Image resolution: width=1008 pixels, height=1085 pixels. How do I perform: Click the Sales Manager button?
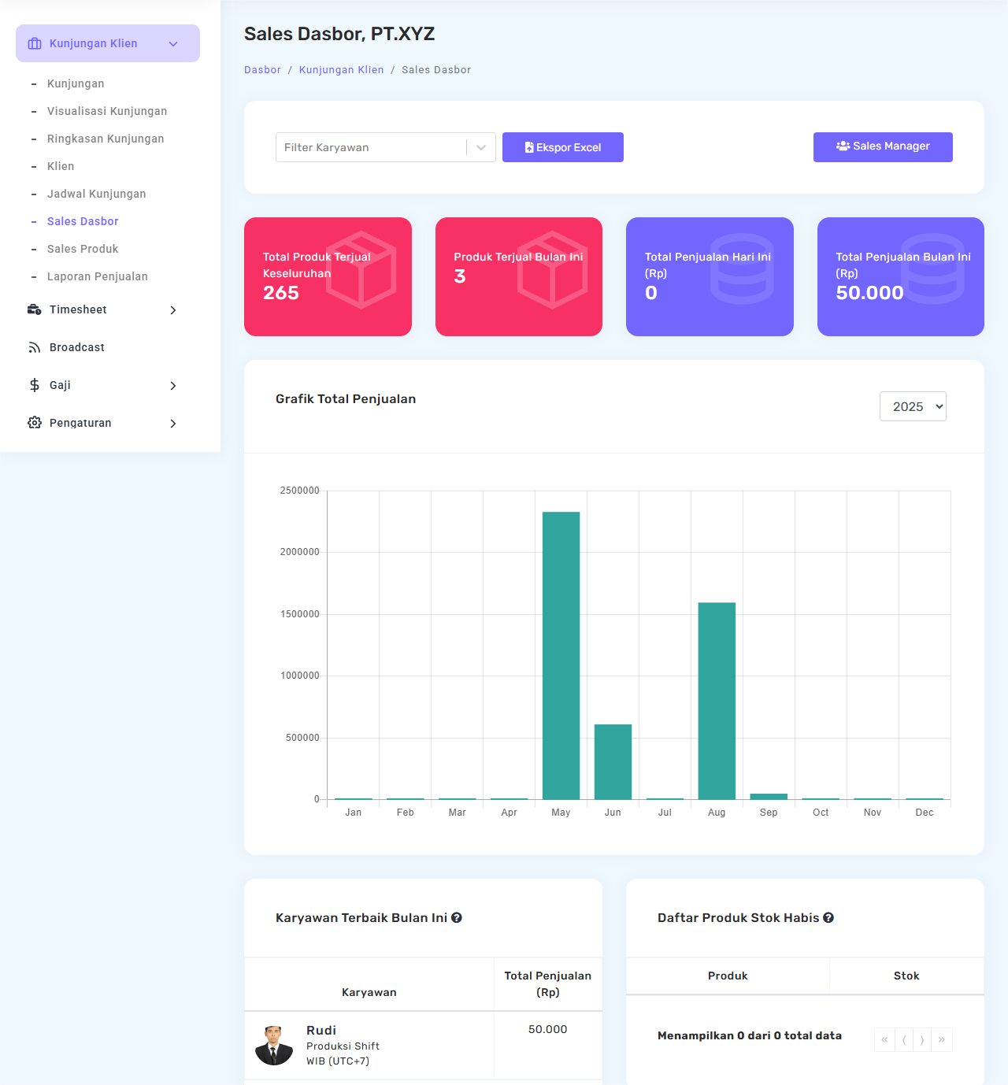point(883,146)
